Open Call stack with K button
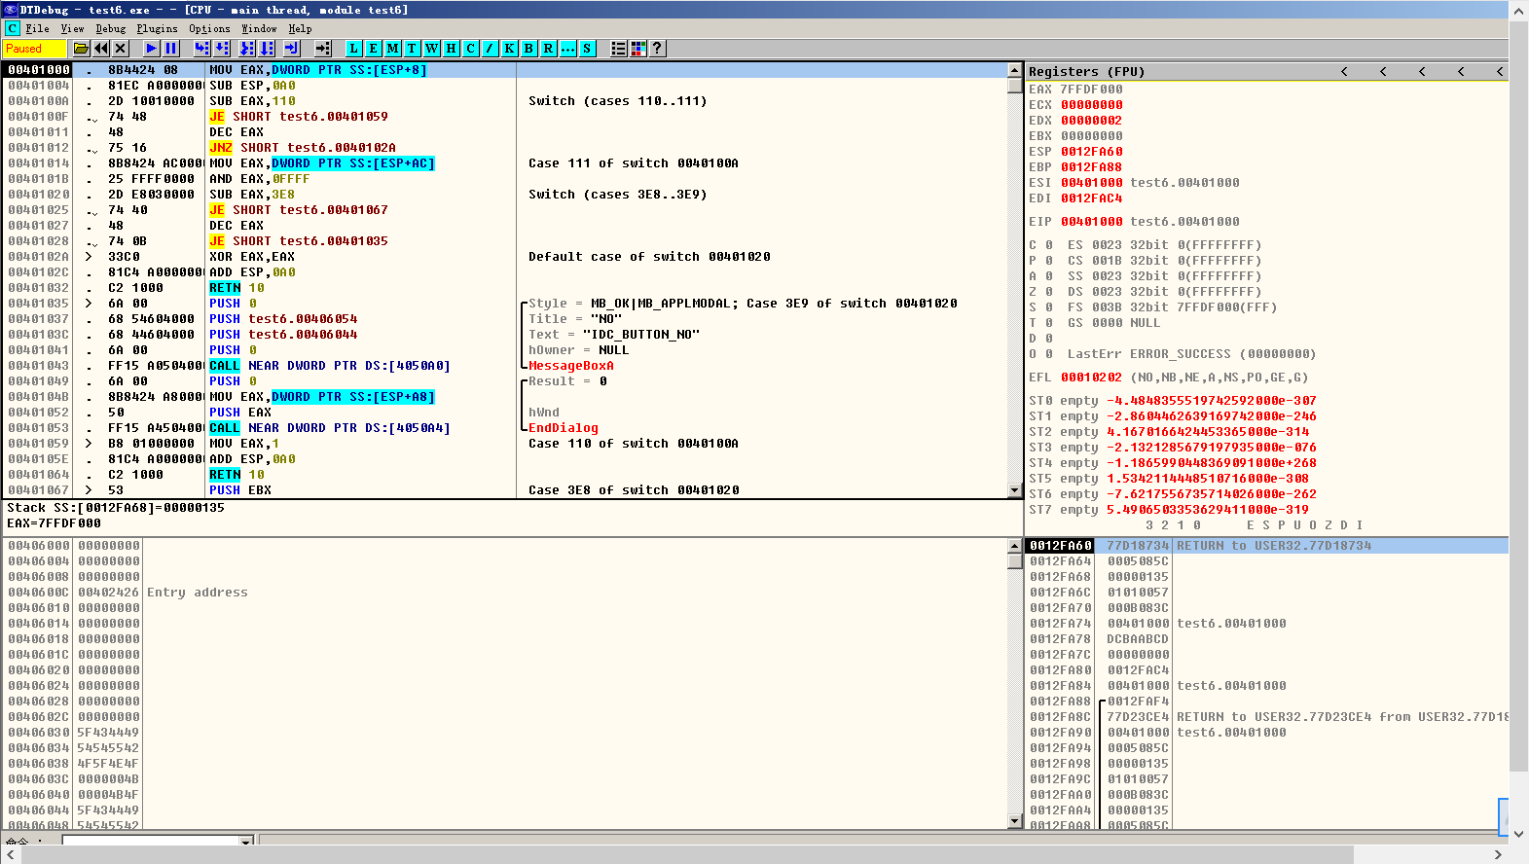 click(x=510, y=49)
